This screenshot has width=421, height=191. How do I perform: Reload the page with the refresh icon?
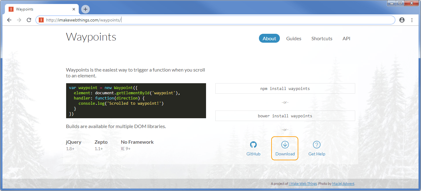(x=29, y=20)
